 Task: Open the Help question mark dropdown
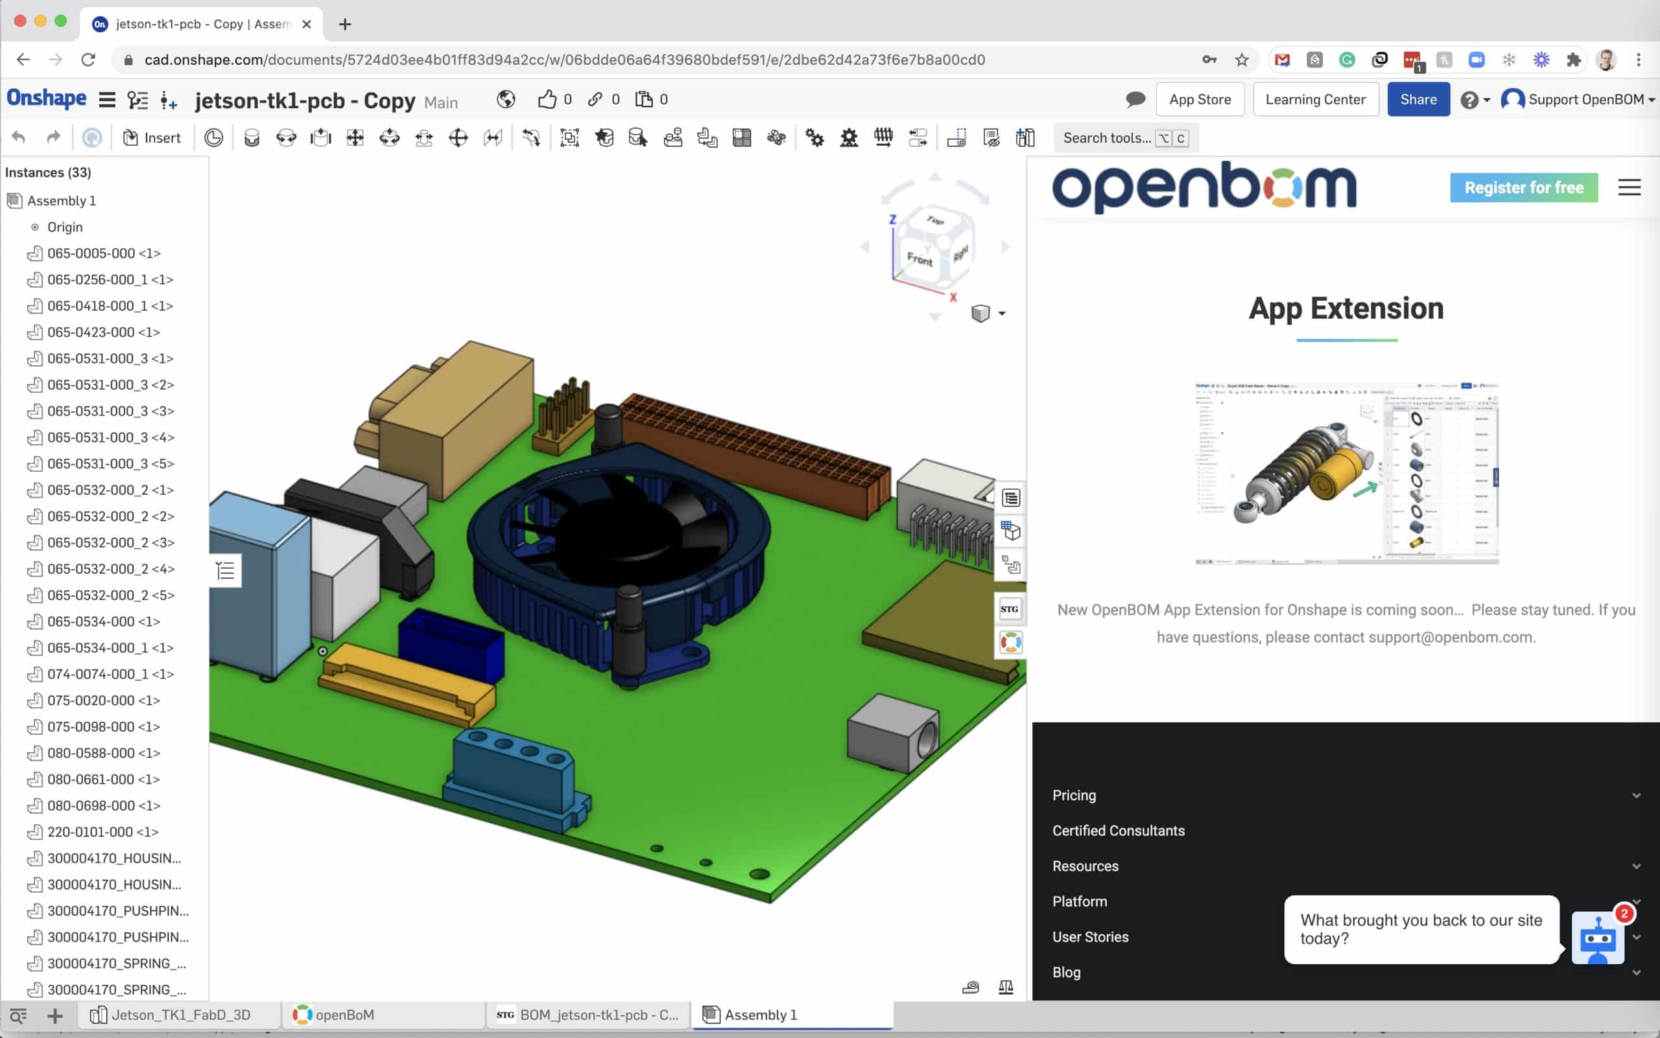coord(1475,100)
